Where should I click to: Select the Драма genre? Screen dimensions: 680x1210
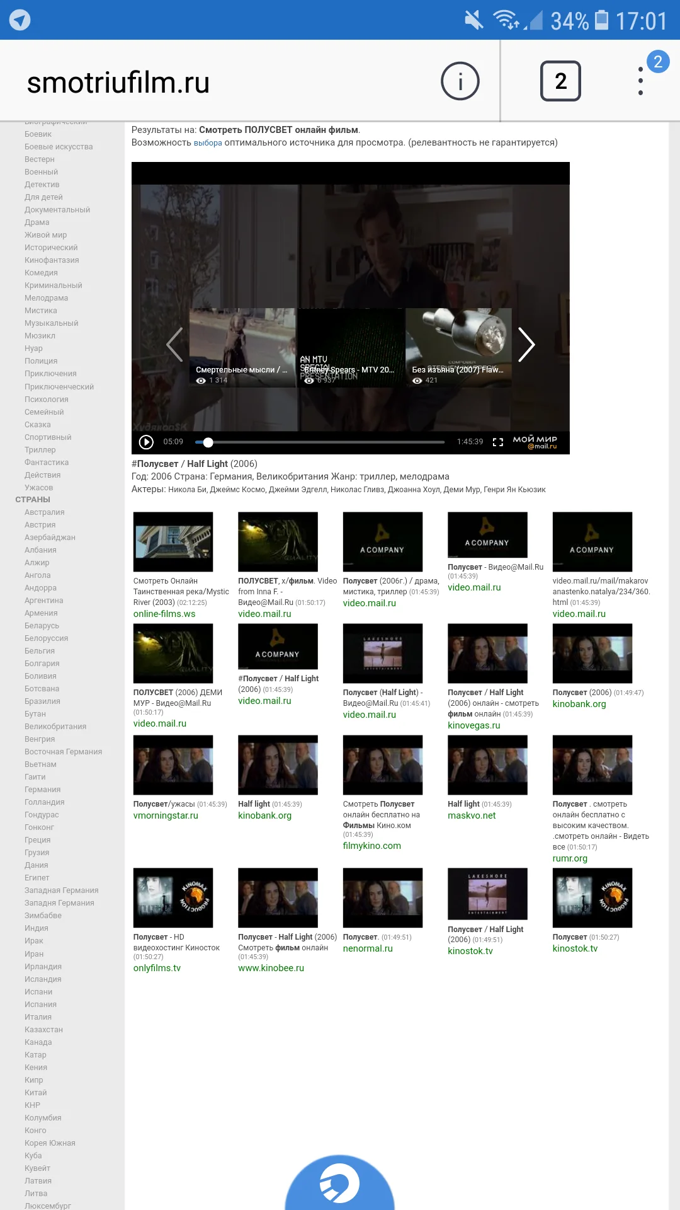[x=37, y=222]
